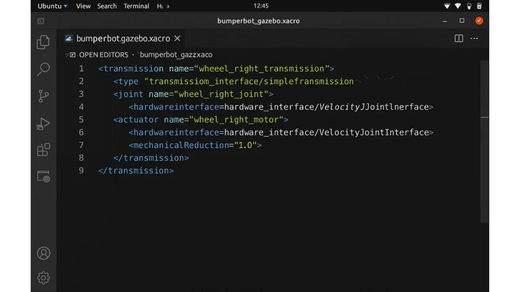Screen dimensions: 520x292
Task: Open the Search menu
Action: pyautogui.click(x=107, y=6)
